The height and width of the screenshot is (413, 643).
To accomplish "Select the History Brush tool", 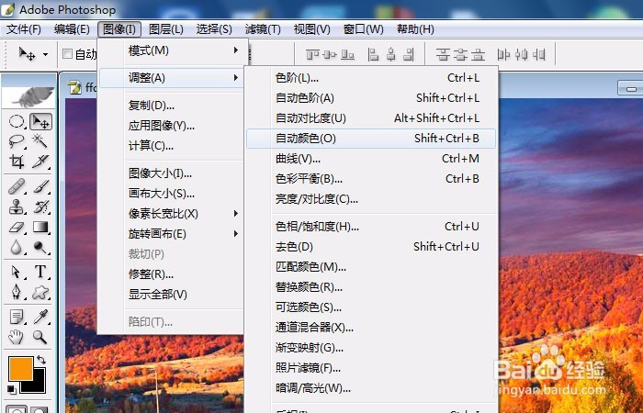I will [40, 206].
